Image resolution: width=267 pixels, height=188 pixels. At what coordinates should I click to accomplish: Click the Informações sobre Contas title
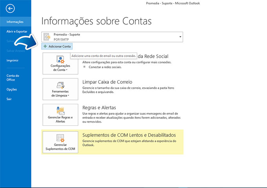coord(96,21)
